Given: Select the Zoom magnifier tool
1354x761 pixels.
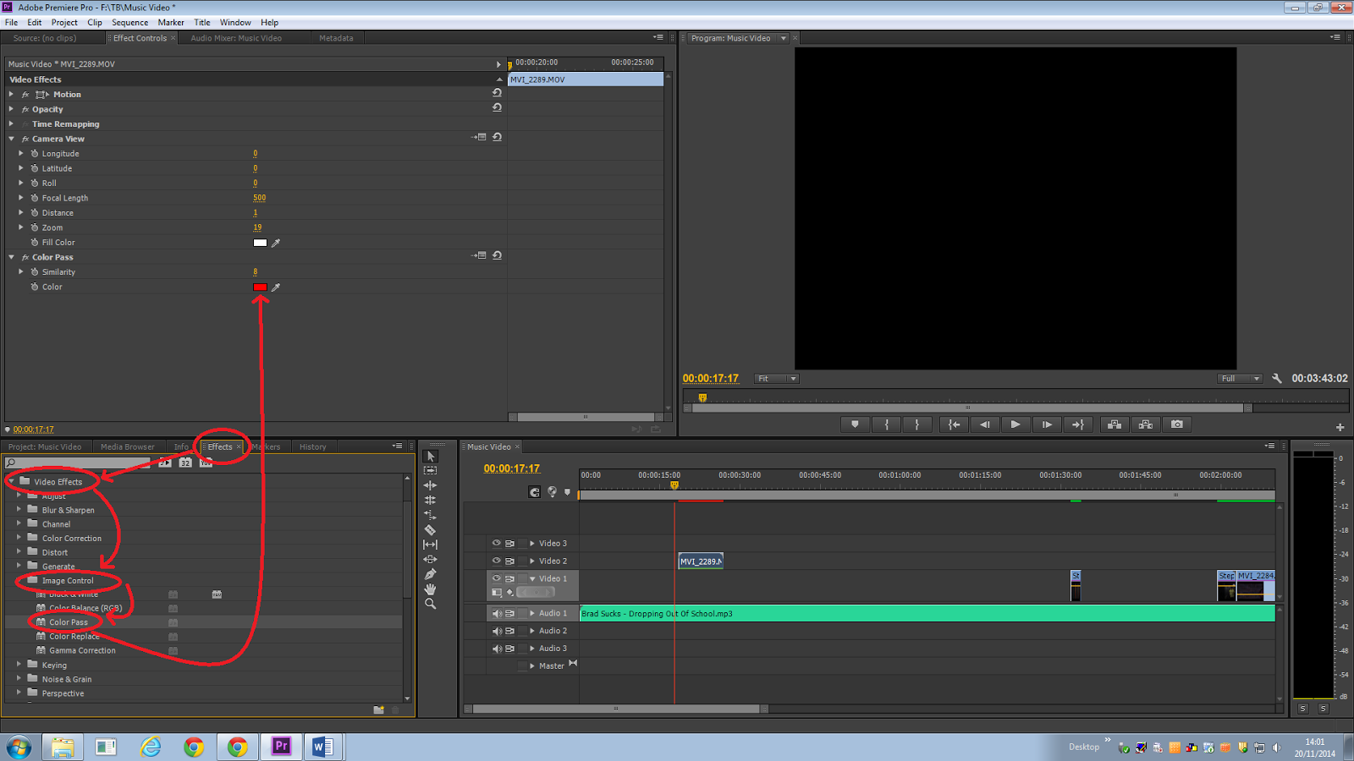Looking at the screenshot, I should click(x=431, y=604).
